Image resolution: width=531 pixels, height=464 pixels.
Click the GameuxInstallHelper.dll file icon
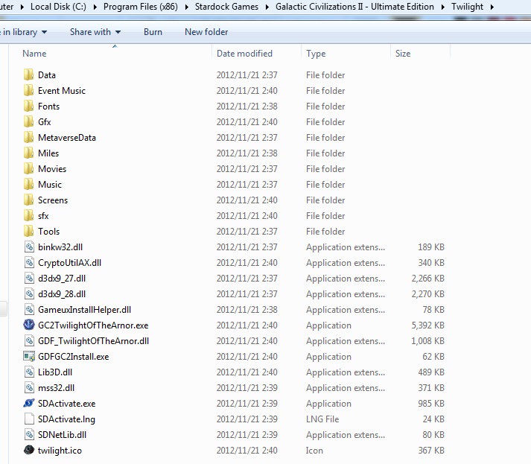pos(29,309)
